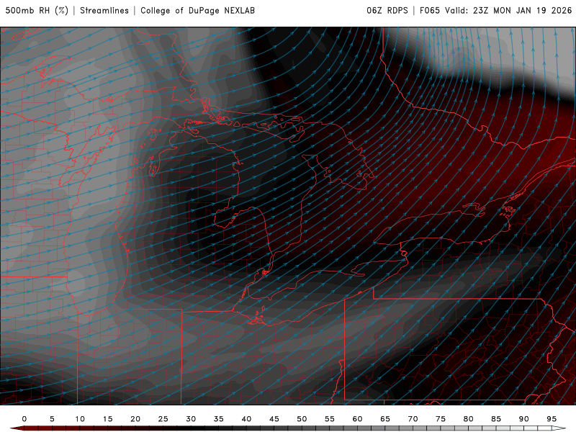This screenshot has height=432, width=576.
Task: Click the colorbar label '90'
Action: (x=524, y=419)
